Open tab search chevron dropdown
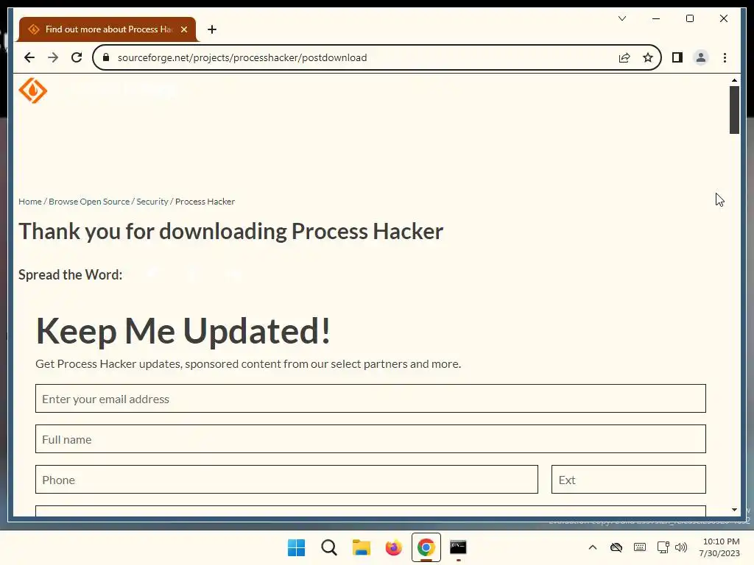Viewport: 754px width, 565px height. point(622,18)
